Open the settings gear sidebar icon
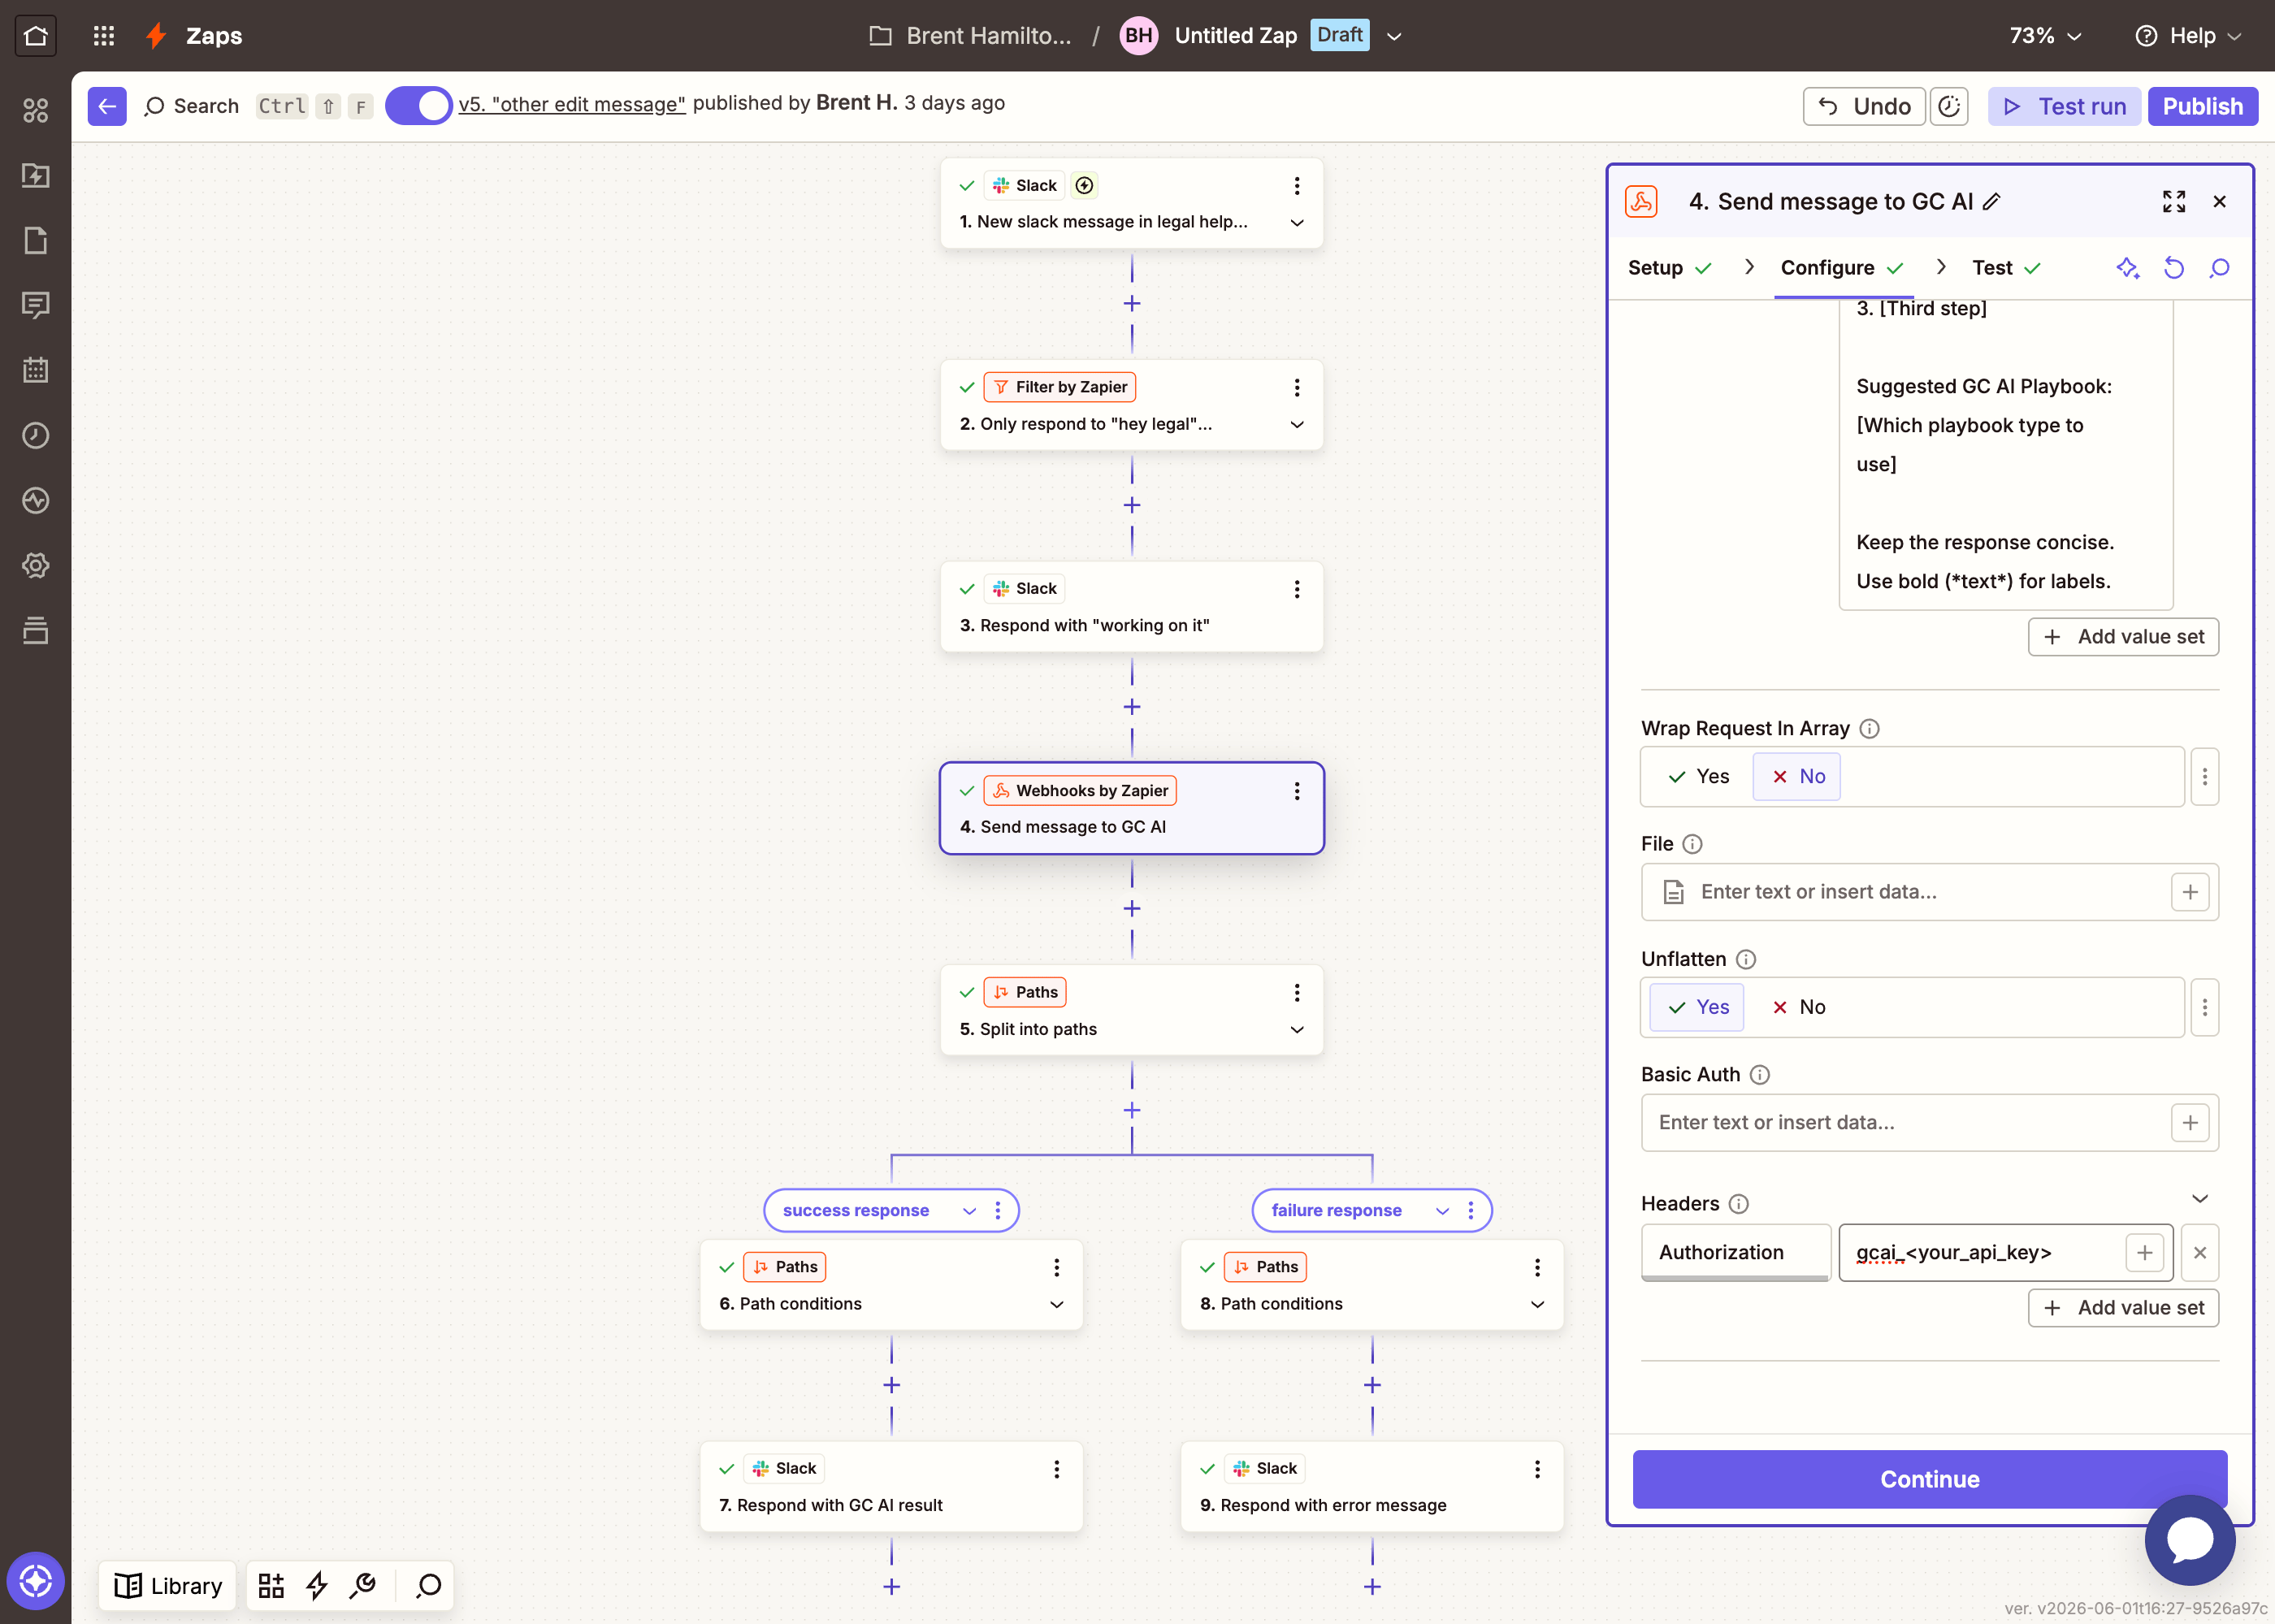 [36, 565]
